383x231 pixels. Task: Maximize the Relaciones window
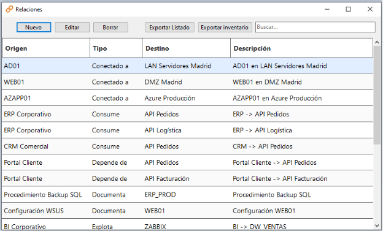[348, 9]
